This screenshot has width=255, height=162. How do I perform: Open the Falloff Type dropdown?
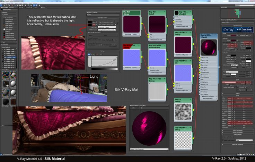click(x=107, y=27)
